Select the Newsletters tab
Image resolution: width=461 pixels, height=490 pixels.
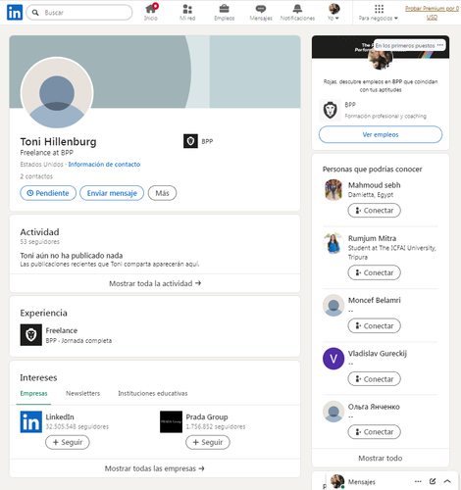point(83,394)
